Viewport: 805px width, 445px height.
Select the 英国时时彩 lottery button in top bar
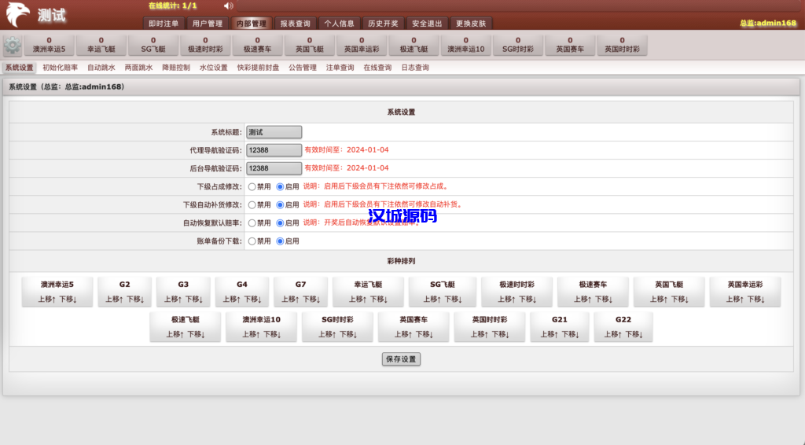pos(623,45)
